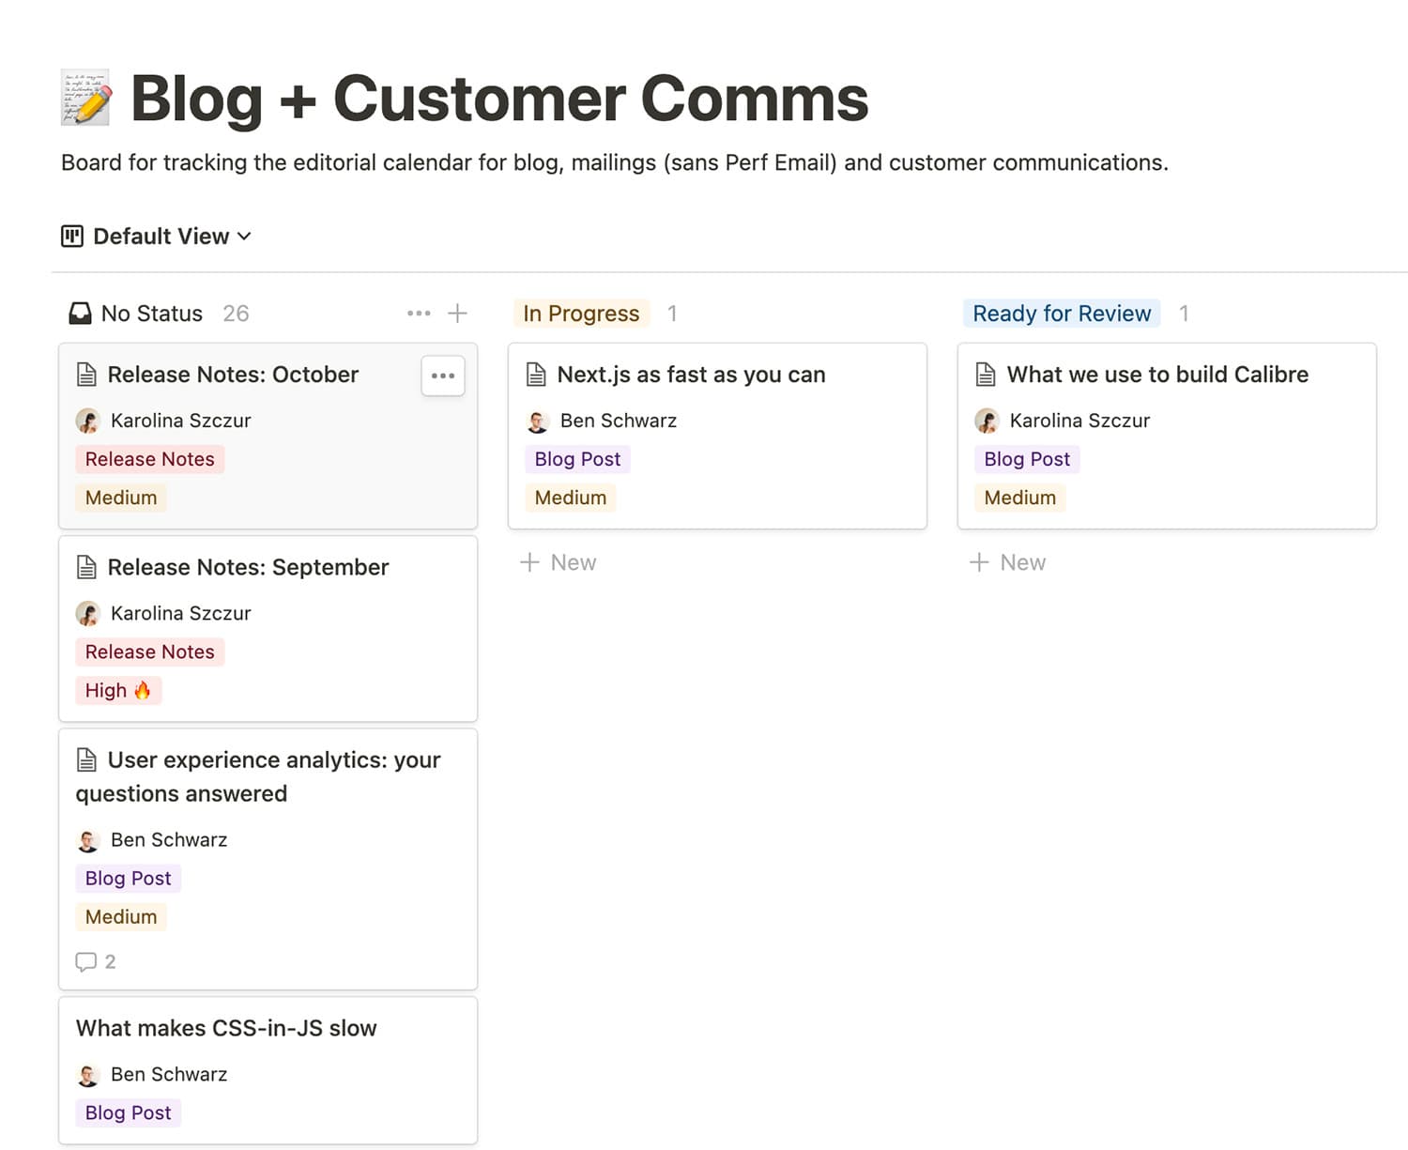Click the document icon on Release Notes: September
The image size is (1408, 1150).
click(x=87, y=566)
